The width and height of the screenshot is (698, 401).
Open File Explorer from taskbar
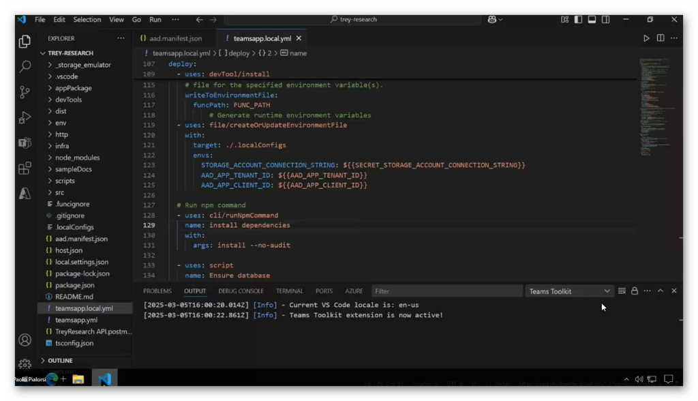78,379
